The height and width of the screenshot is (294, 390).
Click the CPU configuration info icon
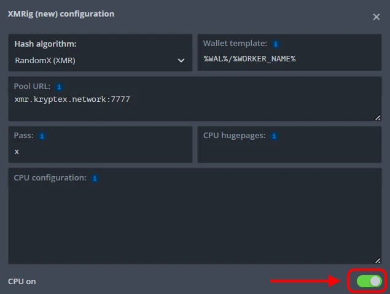[95, 178]
